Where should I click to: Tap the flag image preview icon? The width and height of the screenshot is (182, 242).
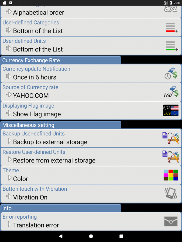click(171, 110)
